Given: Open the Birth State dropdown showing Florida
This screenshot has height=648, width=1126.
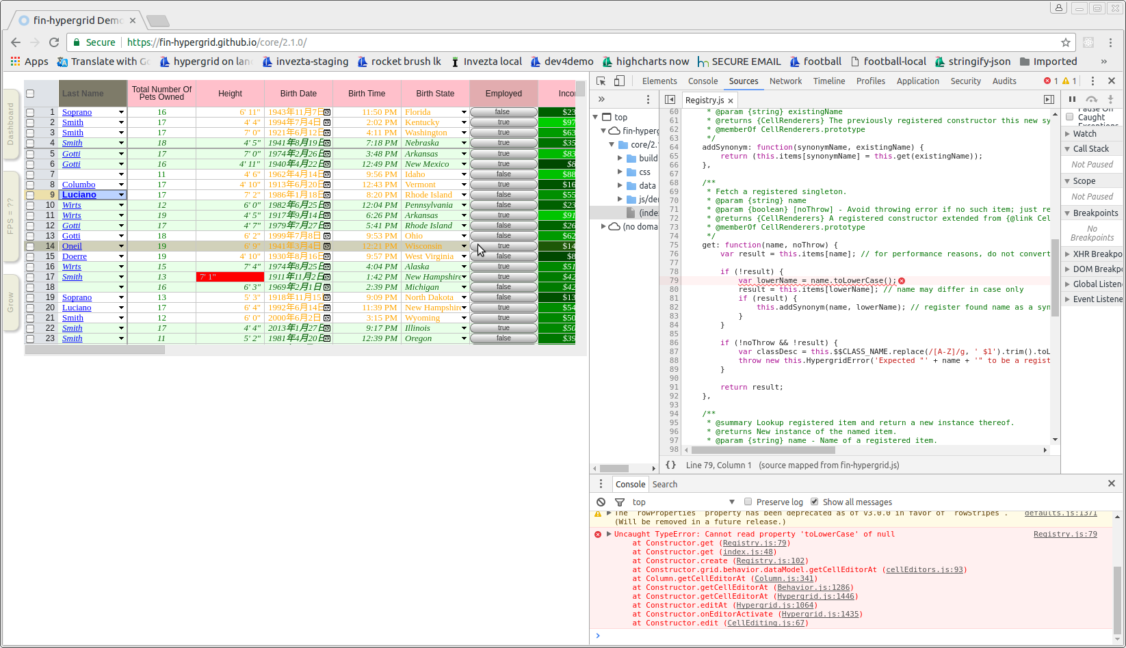Looking at the screenshot, I should 464,111.
